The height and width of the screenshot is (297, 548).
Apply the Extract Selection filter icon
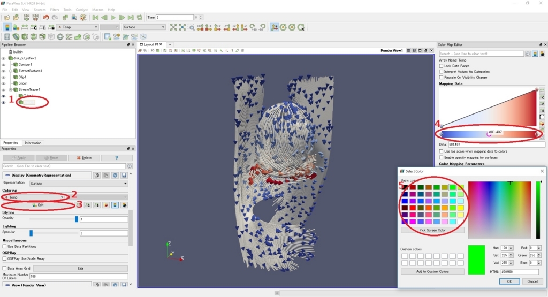pos(107,37)
